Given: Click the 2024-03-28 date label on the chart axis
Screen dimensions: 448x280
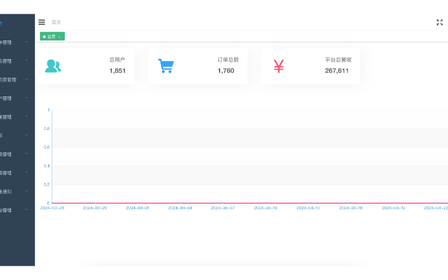Looking at the screenshot, I should click(52, 208).
